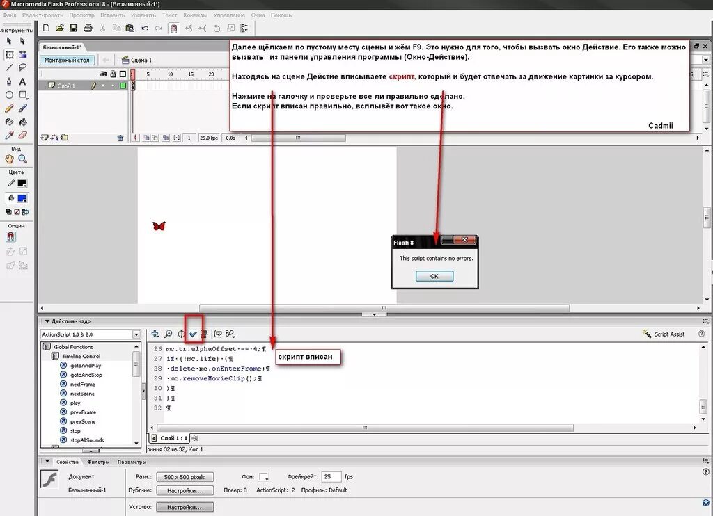Select the Pencil tool

[x=9, y=108]
